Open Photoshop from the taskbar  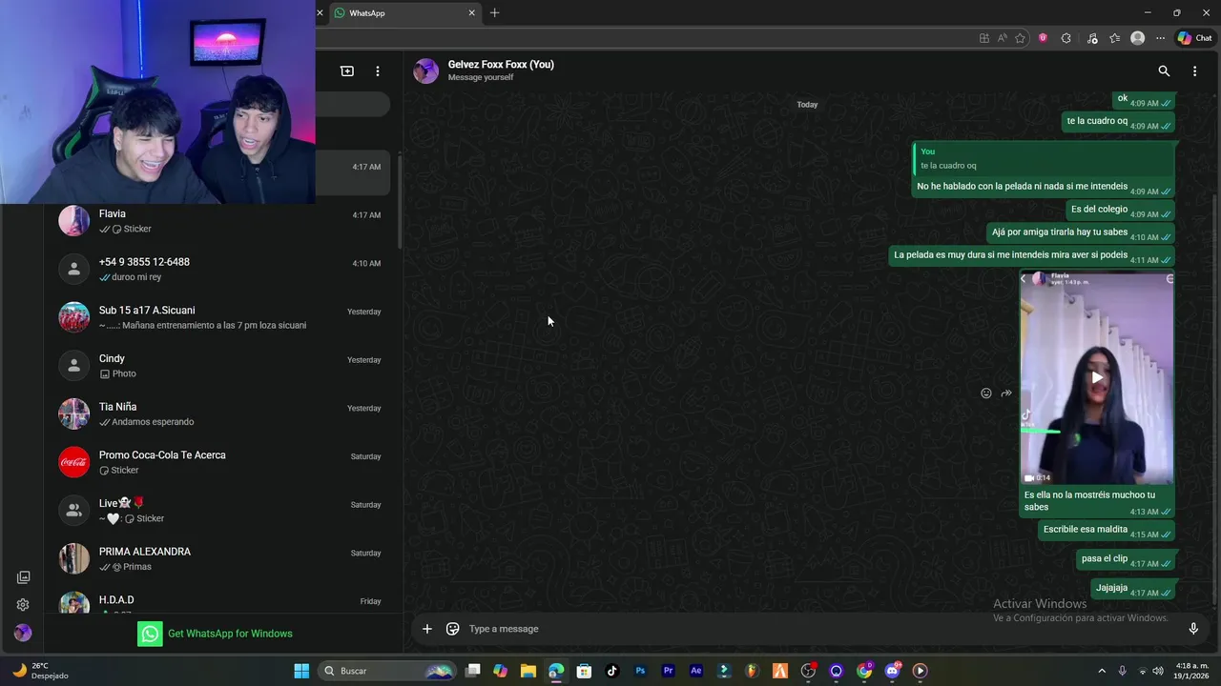640,671
